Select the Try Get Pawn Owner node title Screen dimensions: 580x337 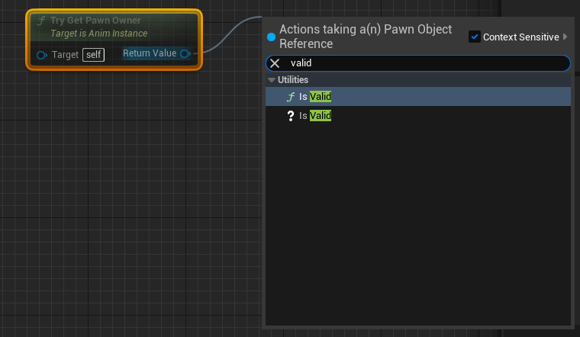95,21
